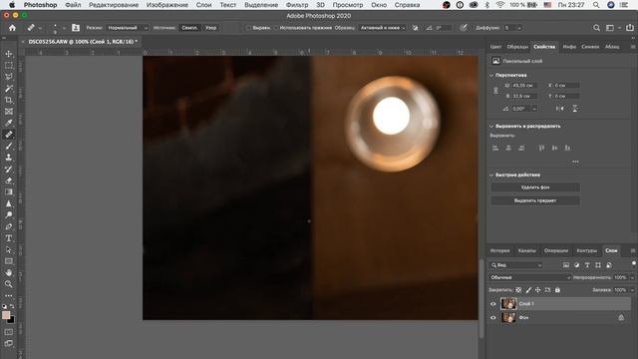Toggle the layer filter on/off switch
The width and height of the screenshot is (638, 359).
pyautogui.click(x=634, y=263)
